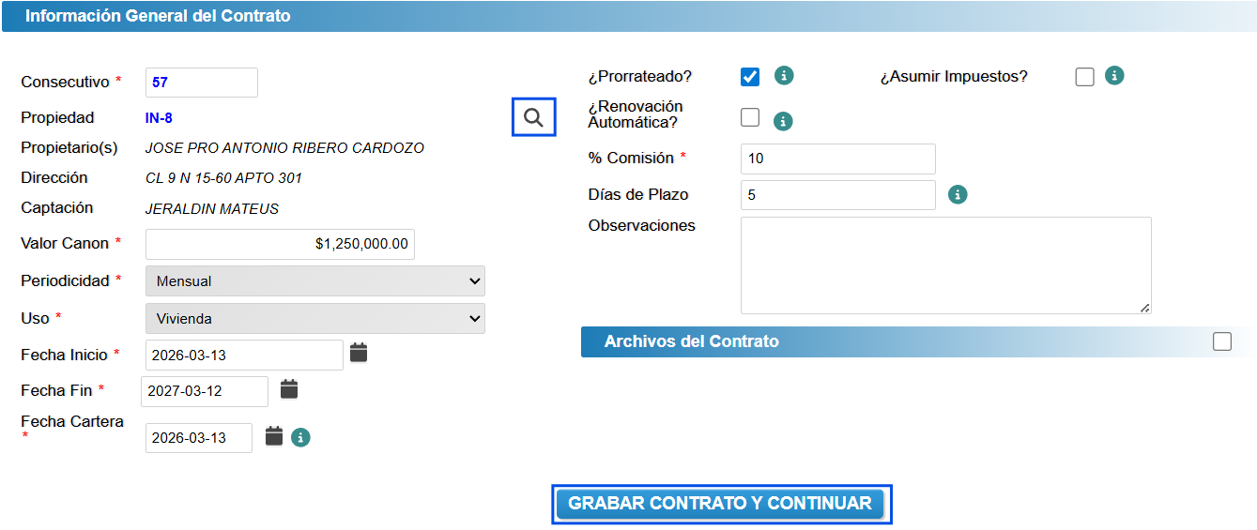1257x530 pixels.
Task: Click into the Observaciones text area
Action: pyautogui.click(x=945, y=265)
